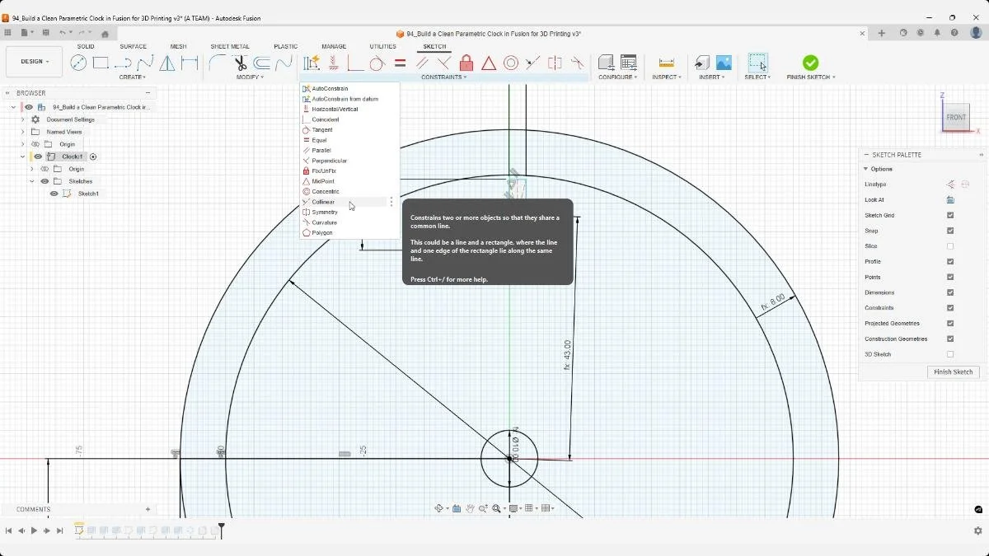
Task: Toggle Sketch1 visibility in the browser
Action: [x=54, y=193]
